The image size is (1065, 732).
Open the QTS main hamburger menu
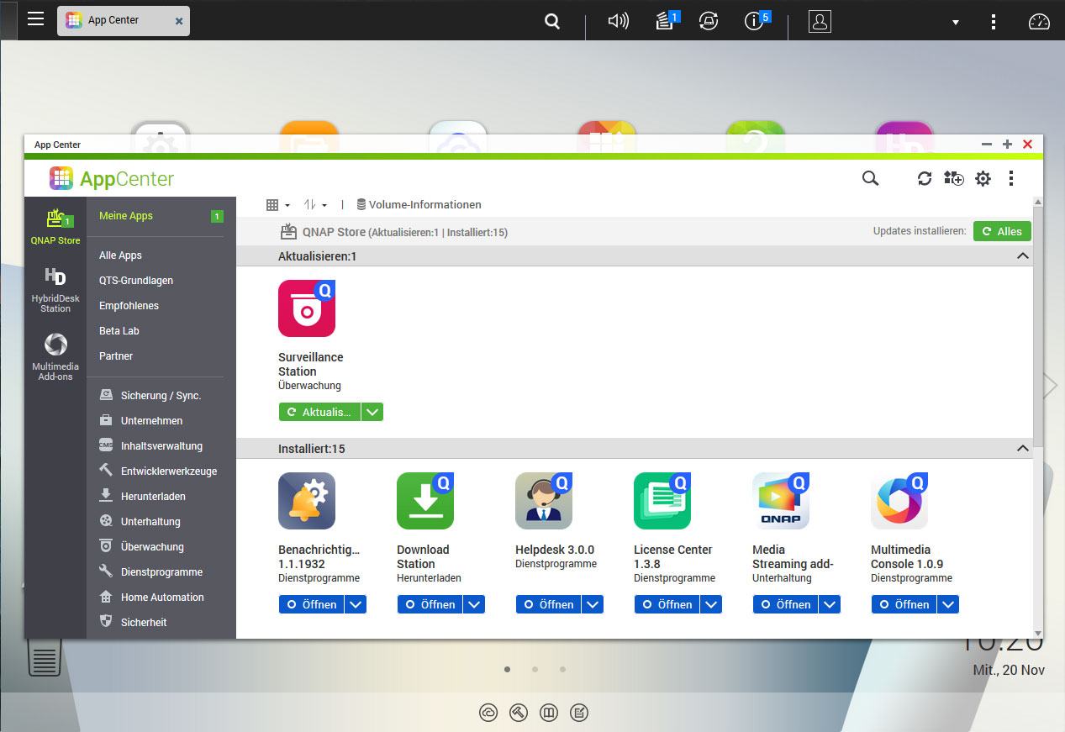click(35, 19)
